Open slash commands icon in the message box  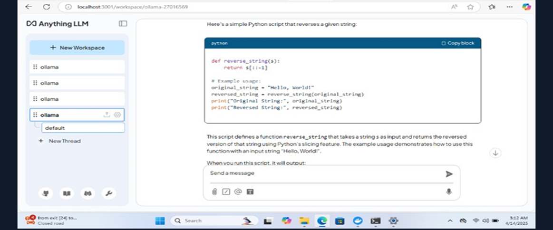point(226,192)
